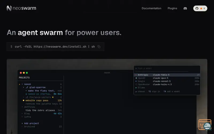The image size is (214, 134).
Task: Click the fix/ascp-vectors branch icon
Action: [27, 97]
